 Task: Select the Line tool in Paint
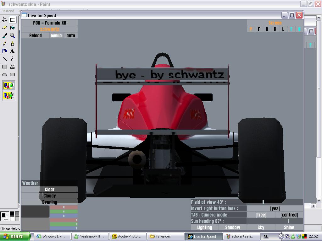(x=4, y=59)
